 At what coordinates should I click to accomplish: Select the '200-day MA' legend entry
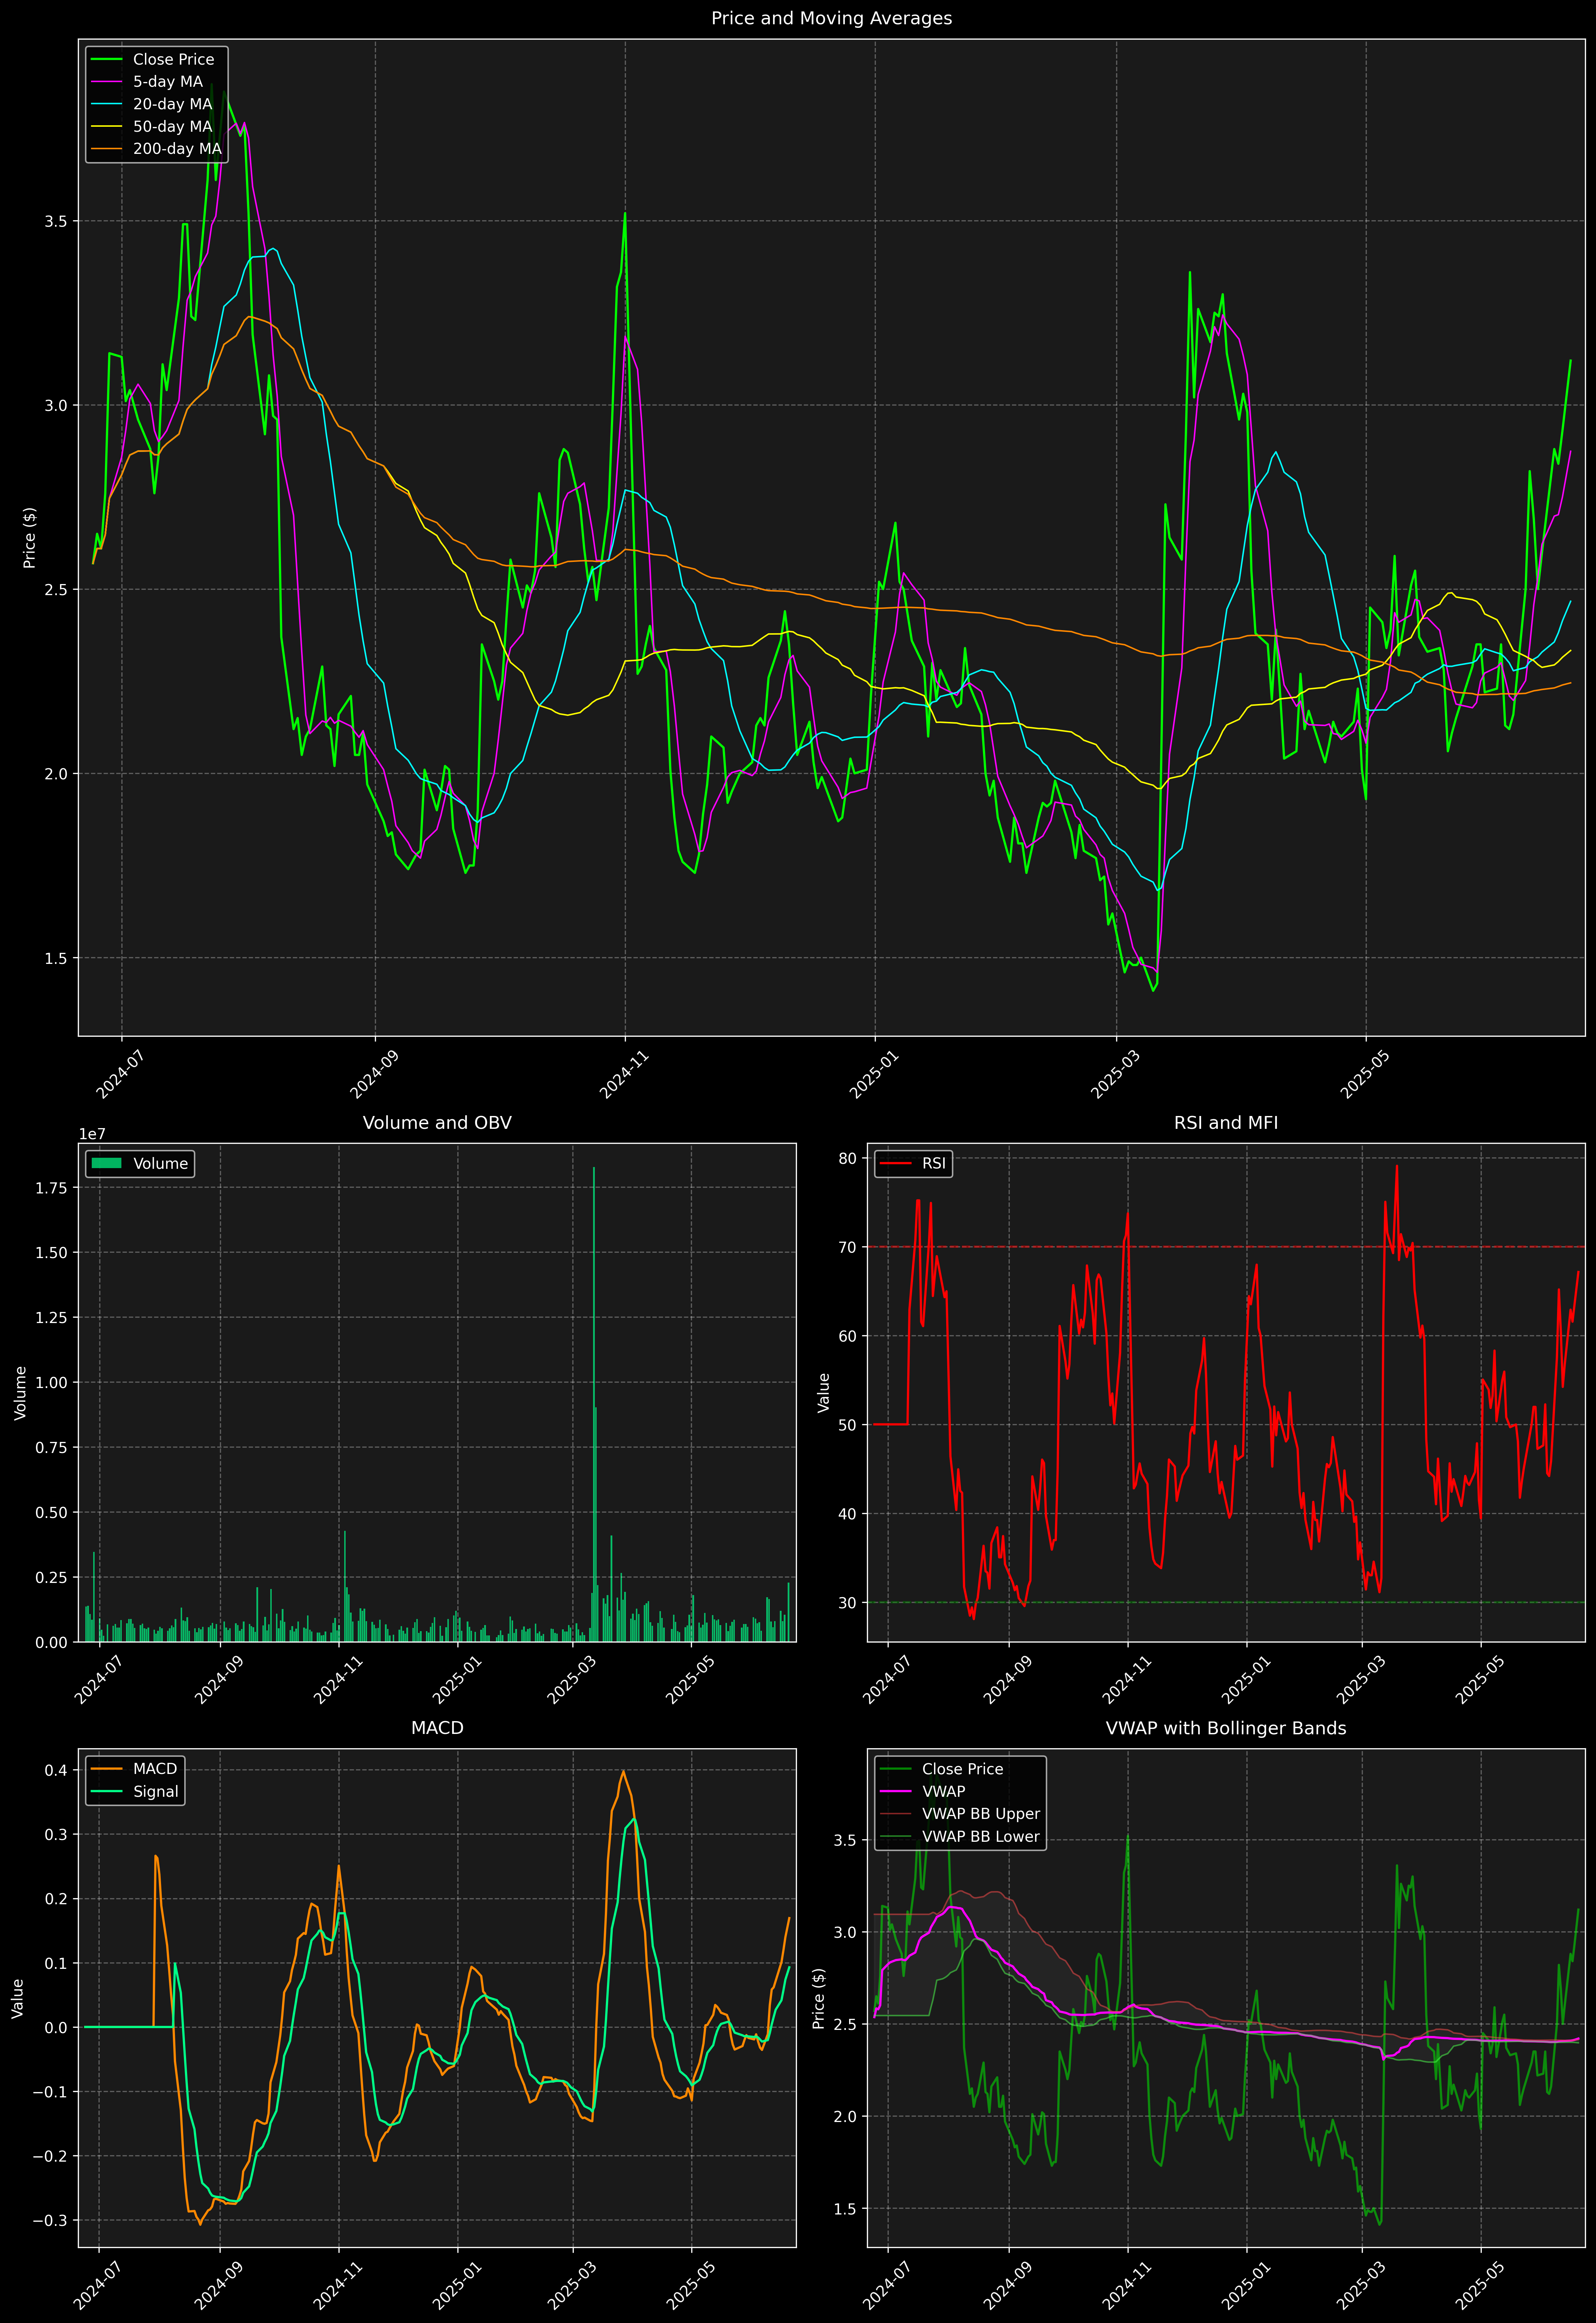[x=177, y=149]
